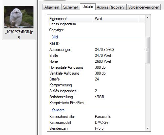Select the Höhe property label
164x135 pixels.
[54, 61]
